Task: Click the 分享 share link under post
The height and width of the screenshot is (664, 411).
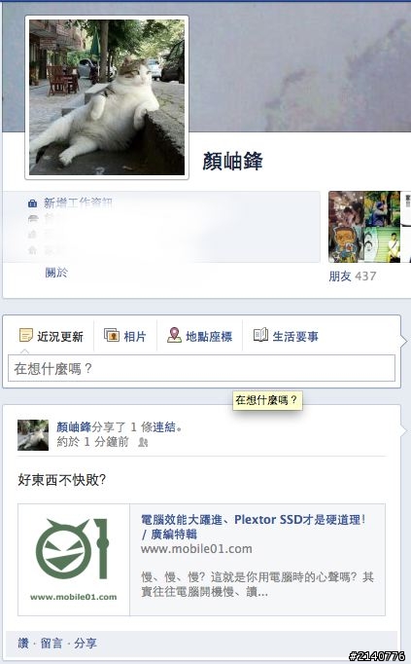Action: [x=86, y=644]
